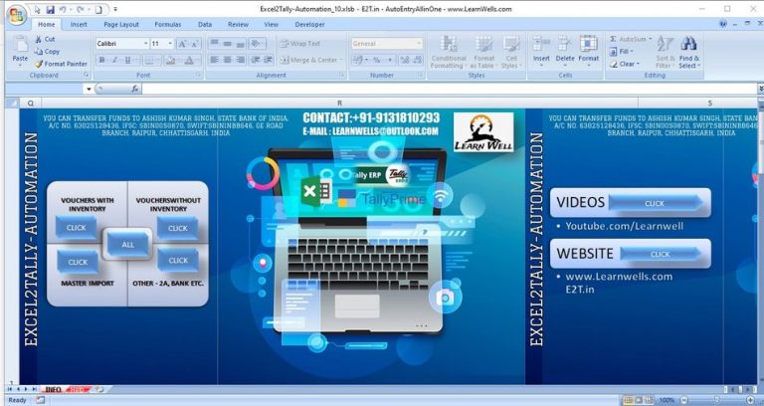Click inside the formula bar

click(449, 89)
